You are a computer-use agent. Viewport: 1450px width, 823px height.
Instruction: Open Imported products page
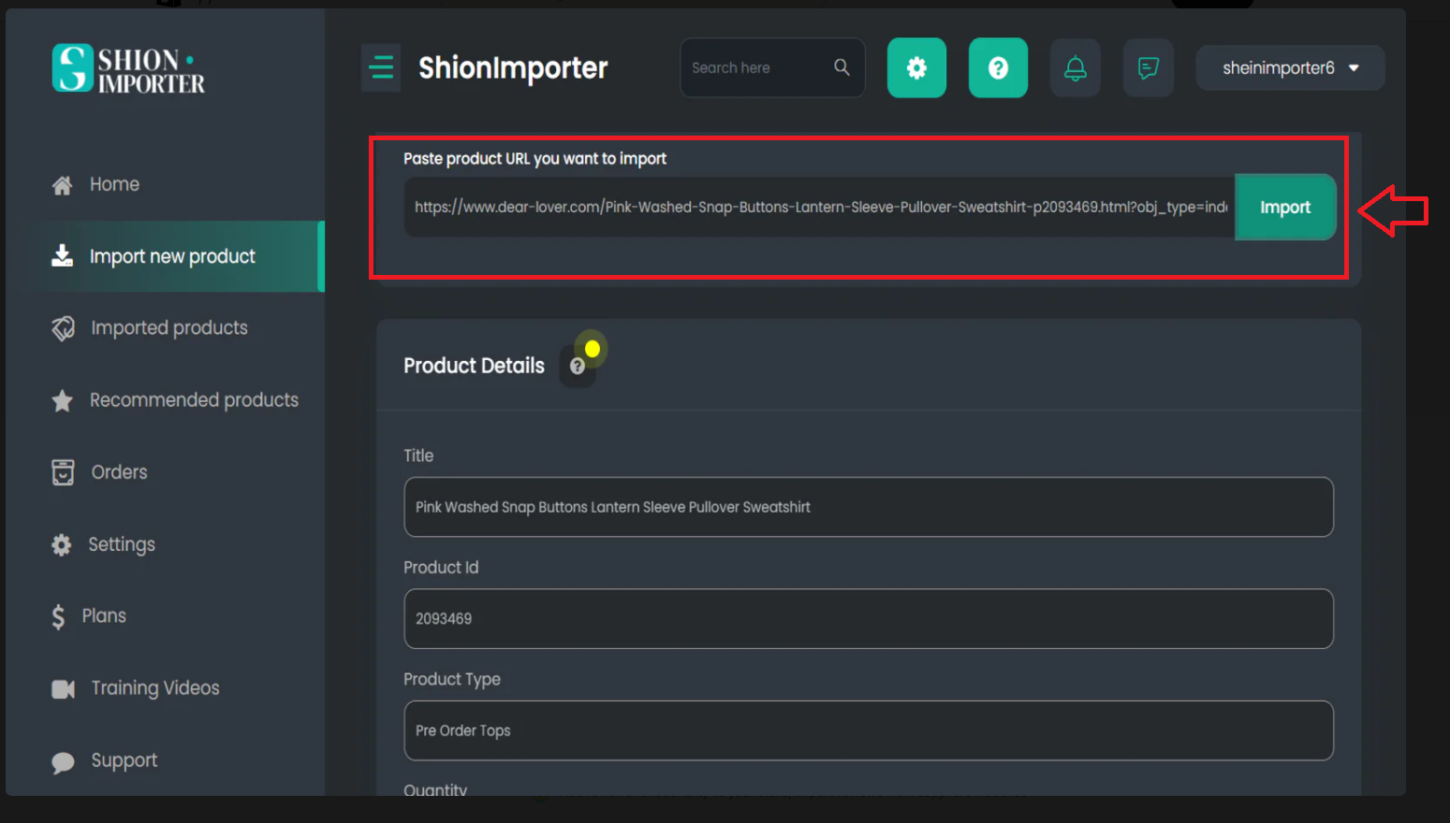tap(169, 328)
